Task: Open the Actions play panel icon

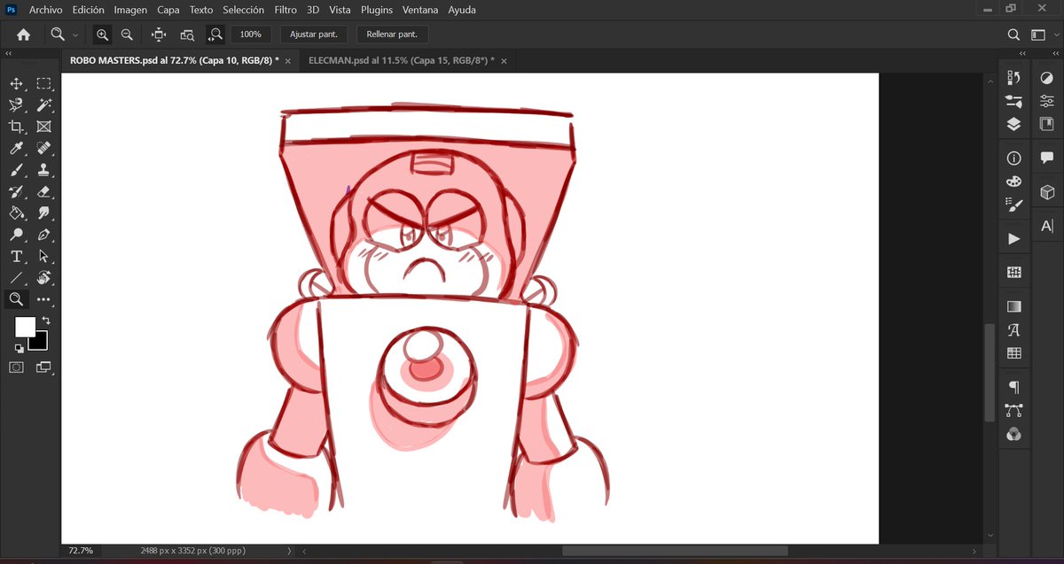Action: (1013, 239)
